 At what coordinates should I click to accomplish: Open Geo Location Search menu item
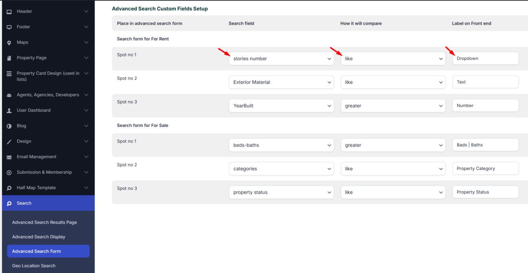pos(34,265)
